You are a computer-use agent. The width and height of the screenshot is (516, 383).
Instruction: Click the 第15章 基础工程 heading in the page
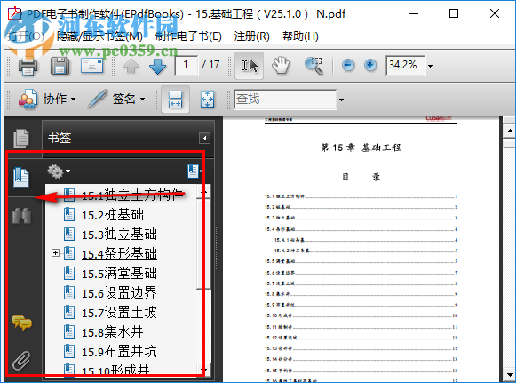(361, 148)
